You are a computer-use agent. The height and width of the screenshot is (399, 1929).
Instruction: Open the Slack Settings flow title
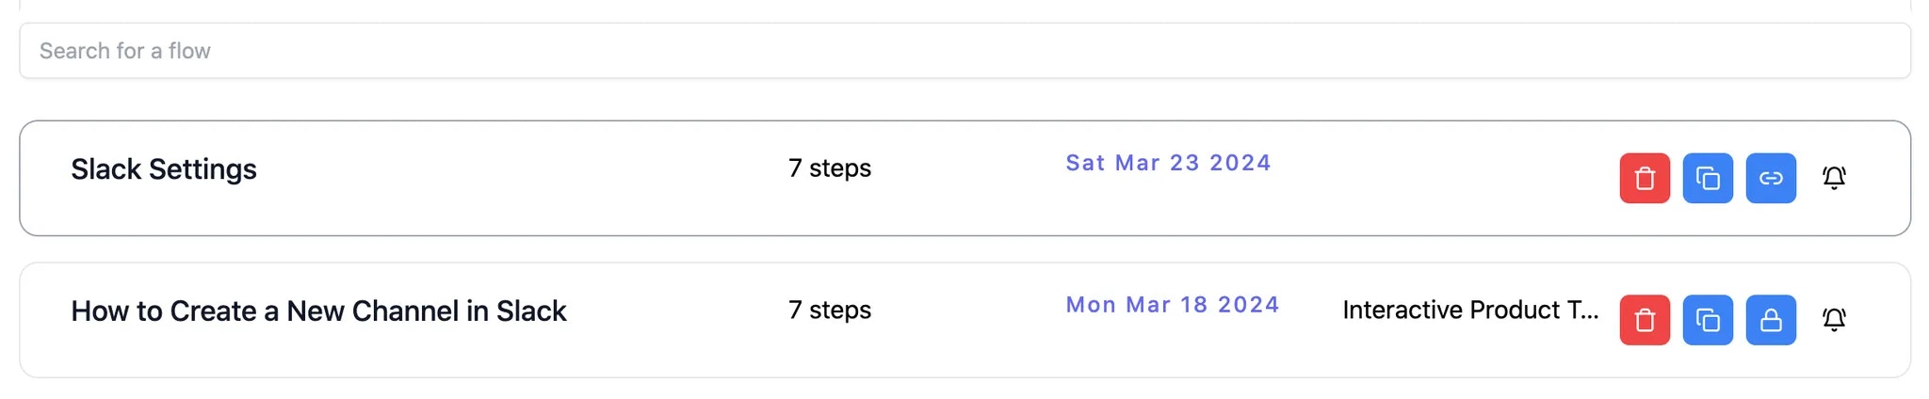(x=164, y=169)
